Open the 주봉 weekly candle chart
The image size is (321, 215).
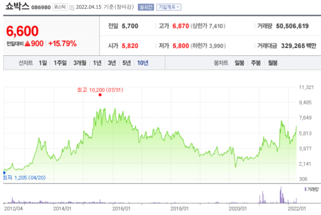tap(256, 63)
